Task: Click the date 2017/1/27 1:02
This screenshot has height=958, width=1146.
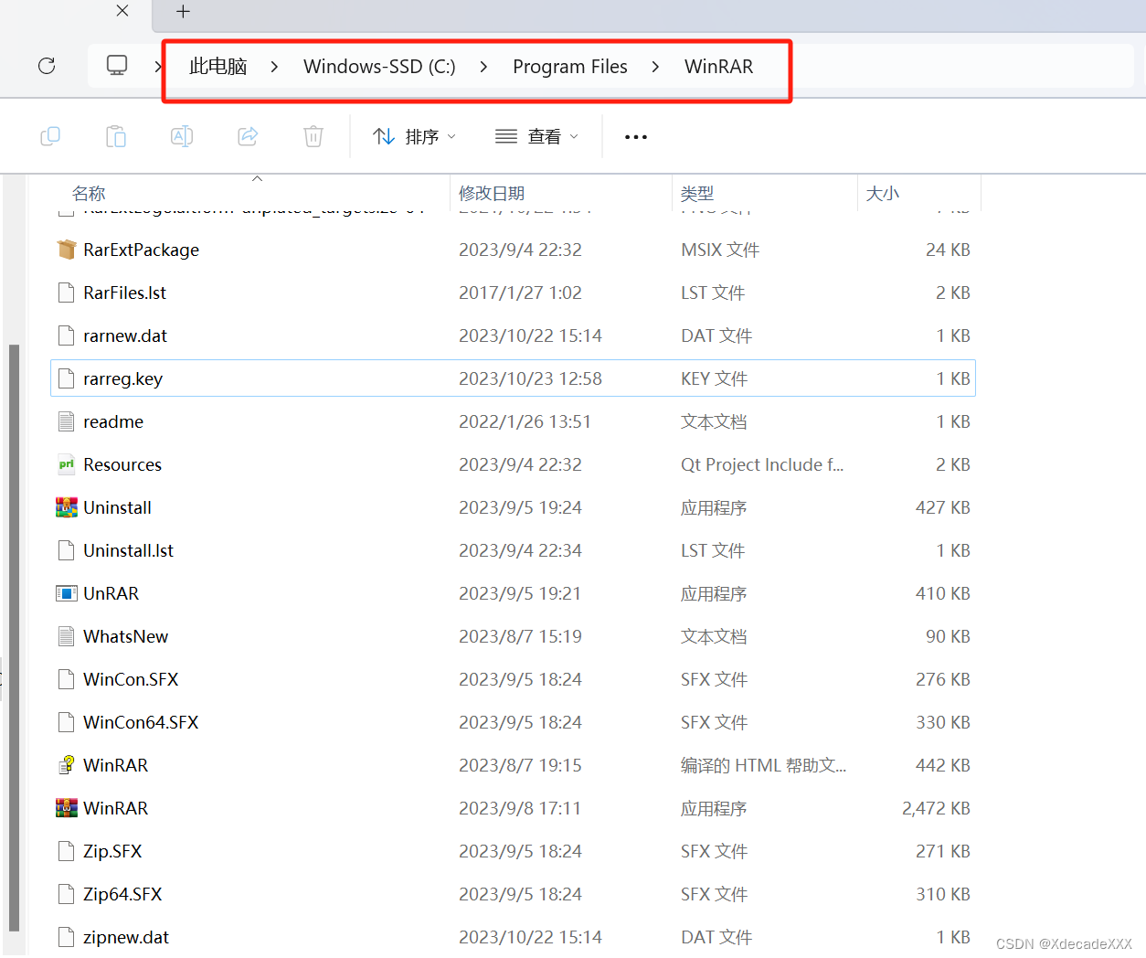Action: point(520,293)
